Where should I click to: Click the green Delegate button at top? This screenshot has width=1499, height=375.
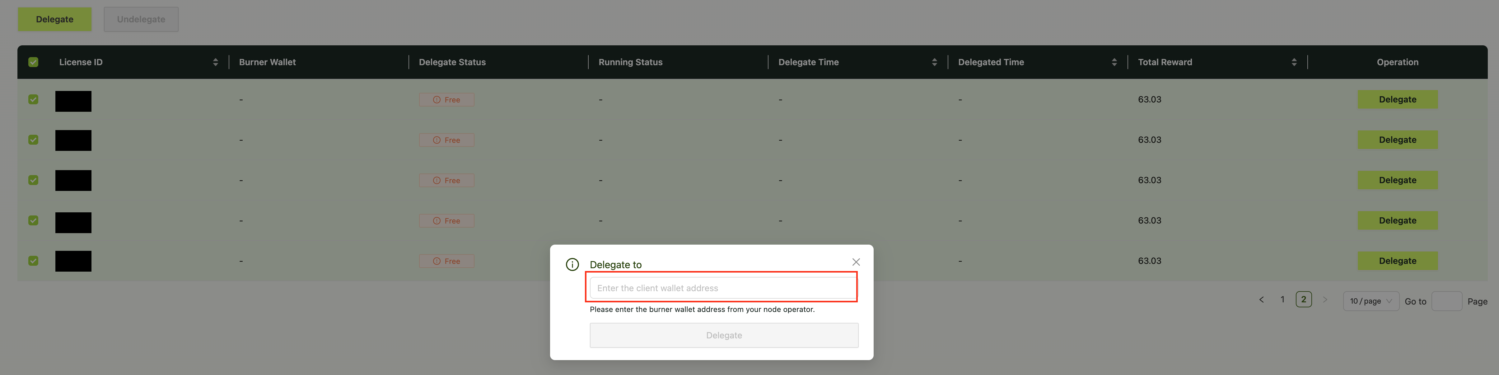pos(55,19)
